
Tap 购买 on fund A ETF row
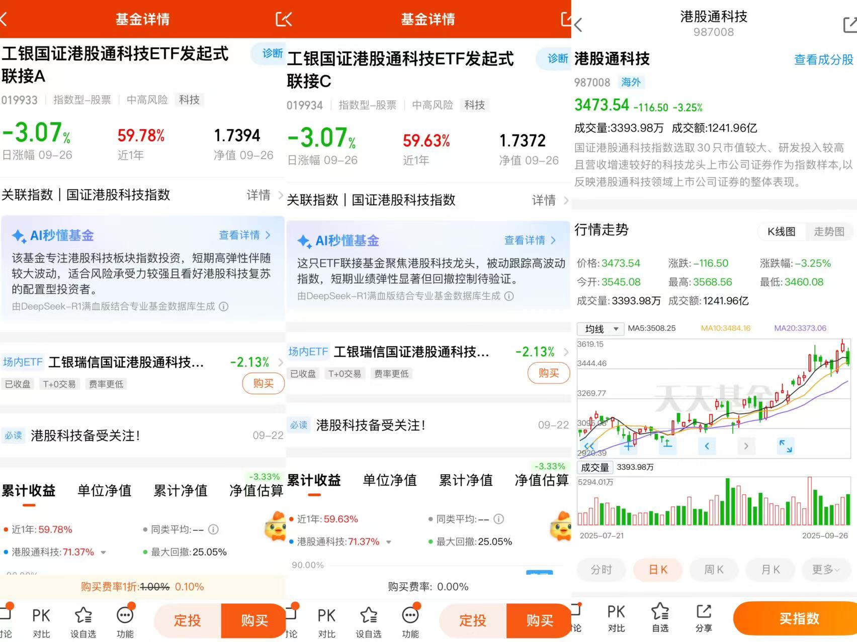pos(263,383)
